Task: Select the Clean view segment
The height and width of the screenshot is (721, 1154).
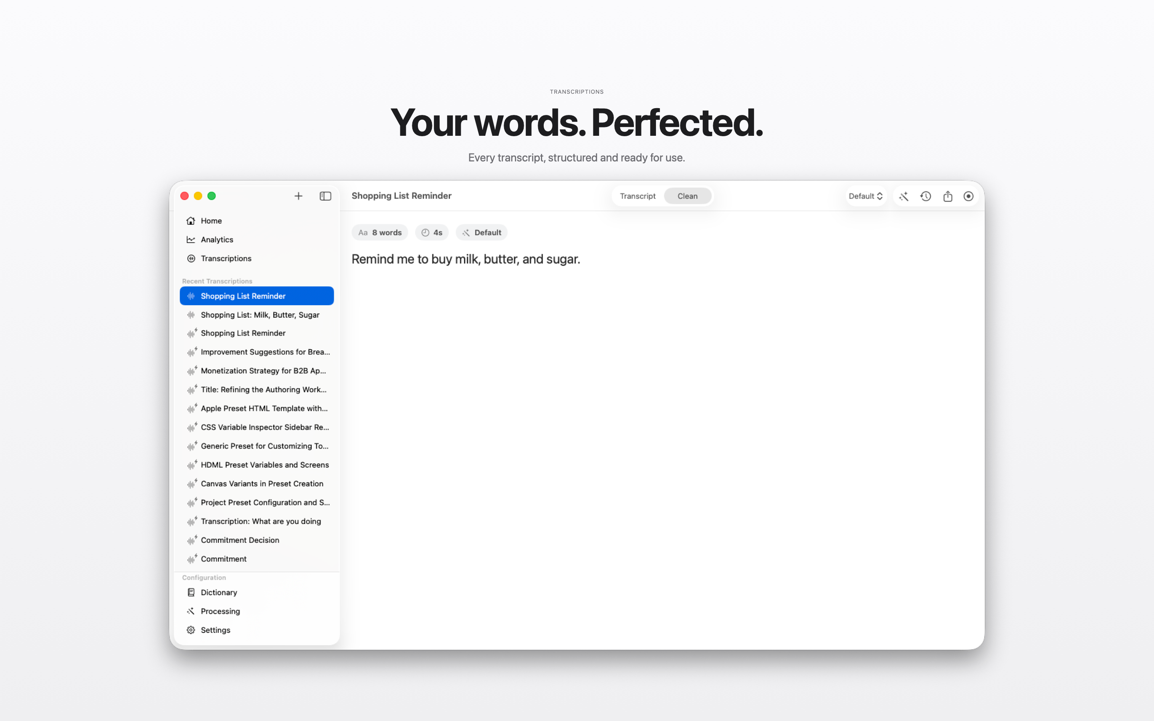Action: point(687,196)
